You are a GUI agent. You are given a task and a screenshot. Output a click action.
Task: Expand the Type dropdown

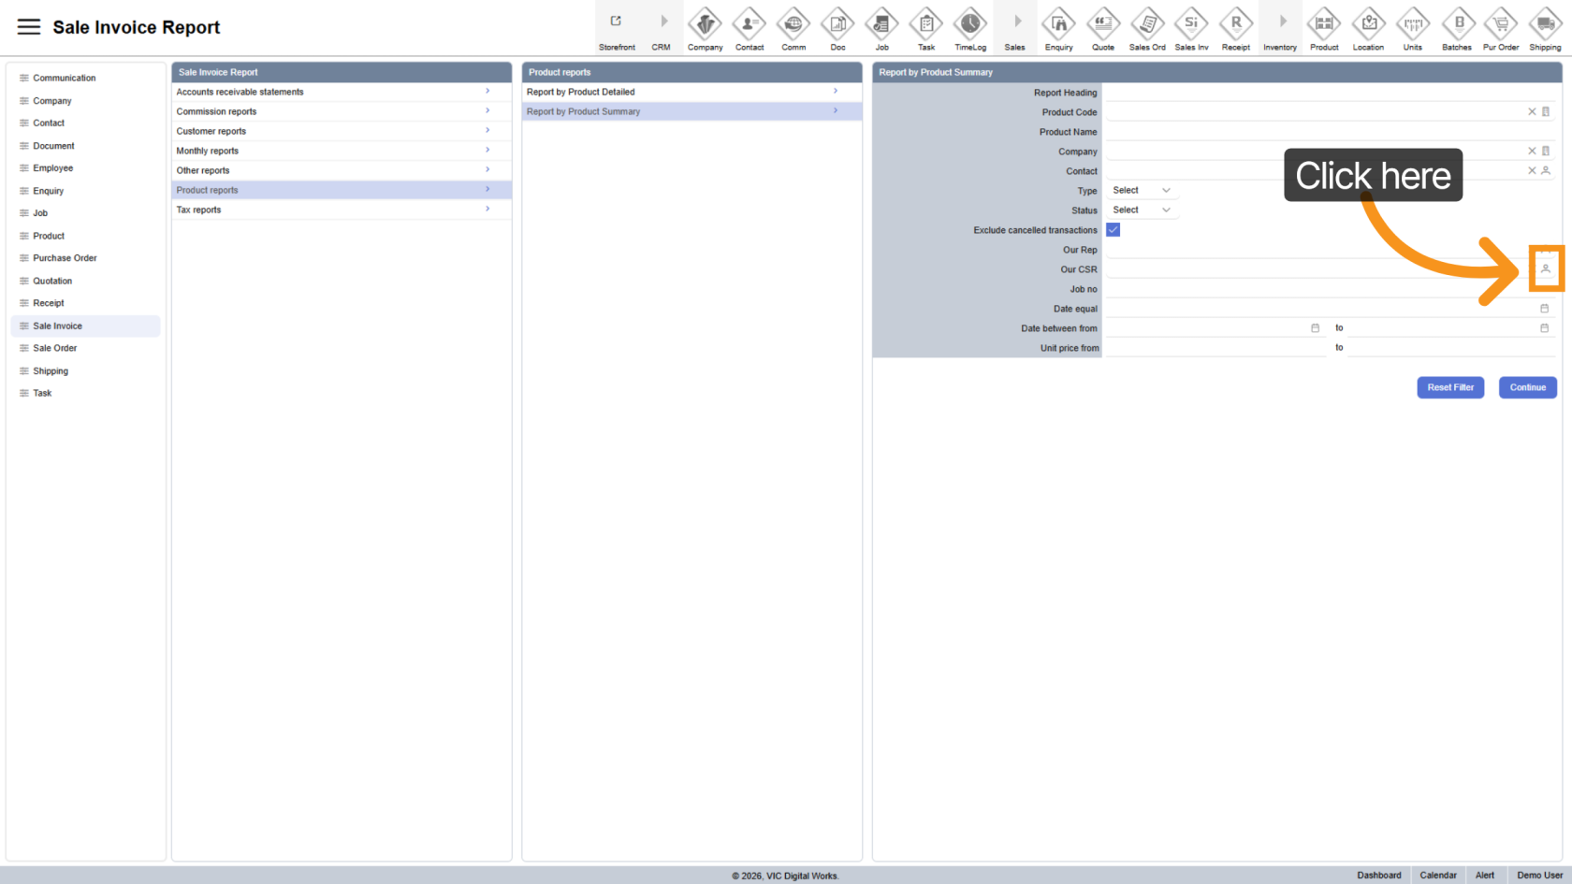point(1142,191)
